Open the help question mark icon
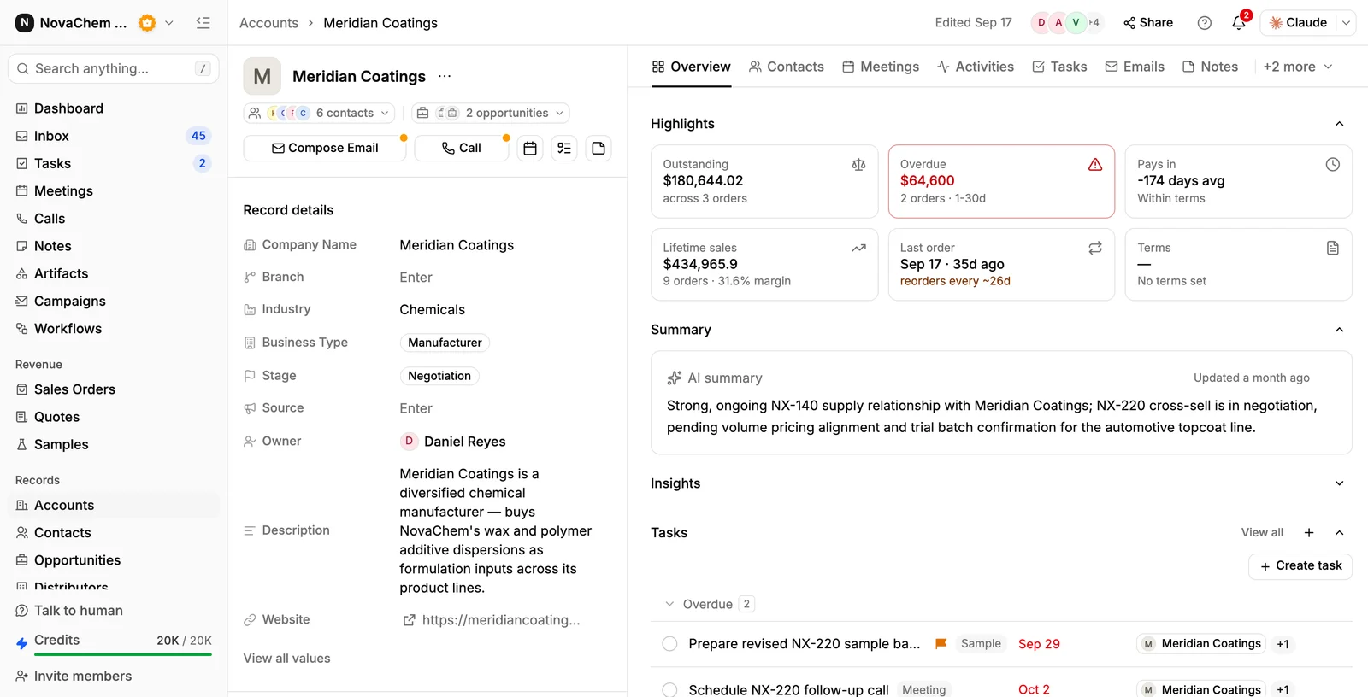Image resolution: width=1368 pixels, height=697 pixels. pos(1205,23)
